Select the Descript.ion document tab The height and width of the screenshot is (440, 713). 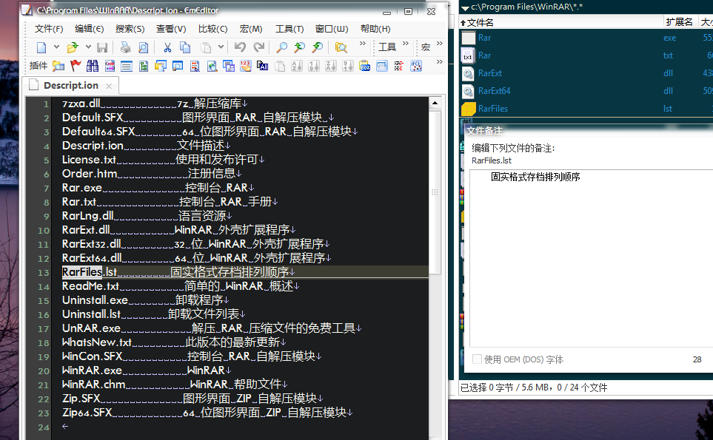tap(70, 85)
